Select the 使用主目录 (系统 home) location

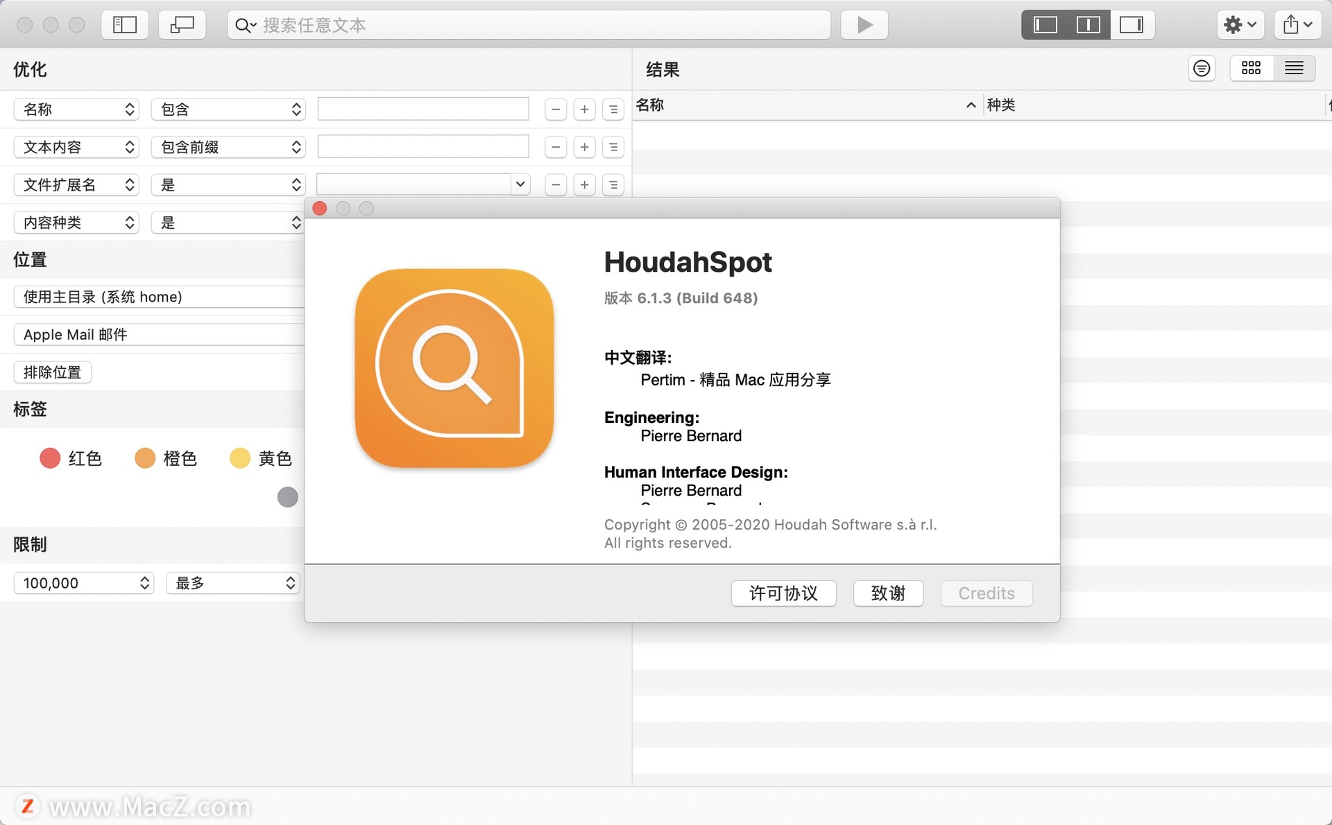point(159,297)
